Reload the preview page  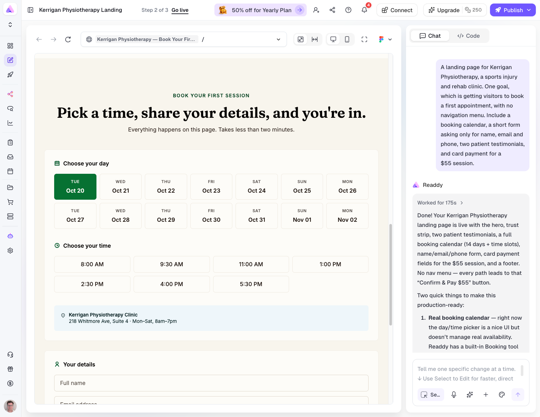coord(68,39)
